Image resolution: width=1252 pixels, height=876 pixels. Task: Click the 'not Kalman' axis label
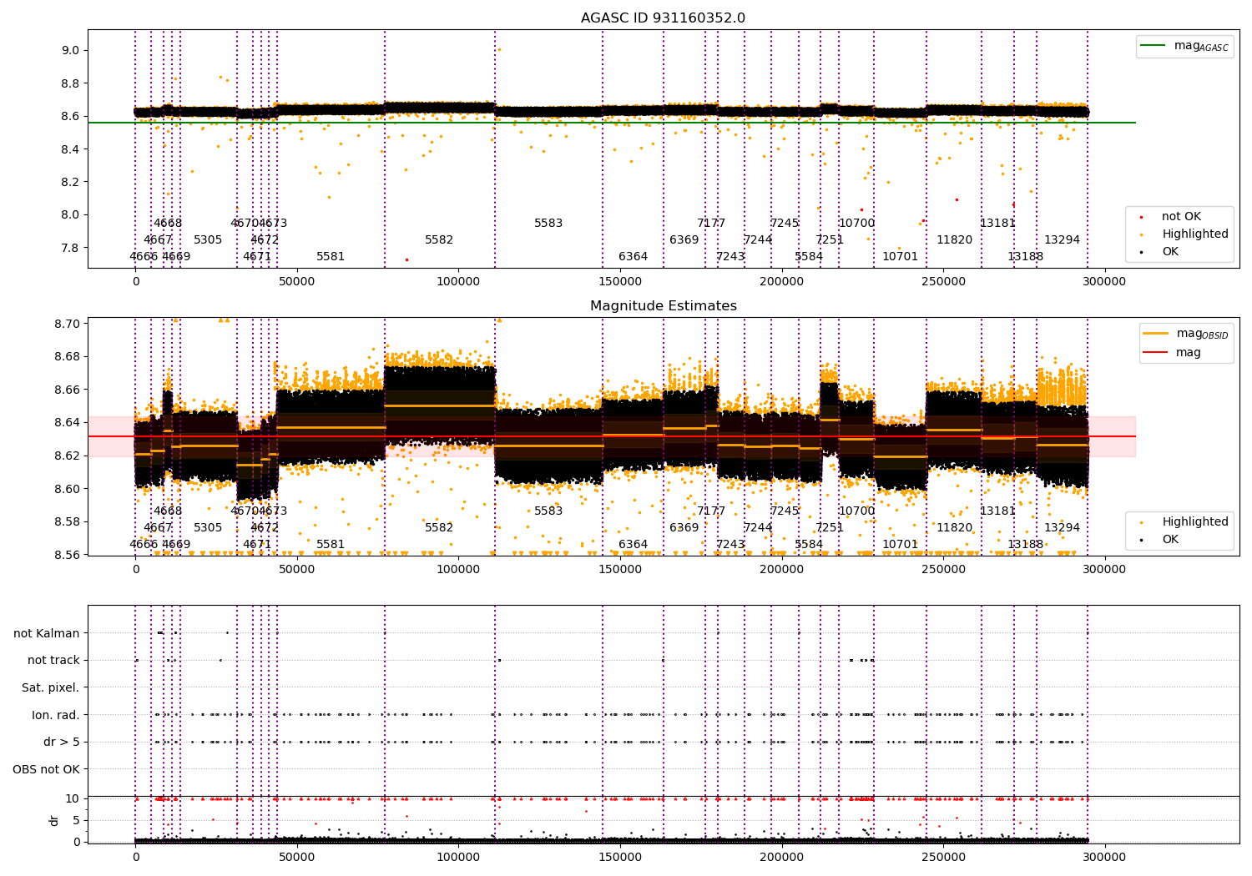(x=47, y=633)
